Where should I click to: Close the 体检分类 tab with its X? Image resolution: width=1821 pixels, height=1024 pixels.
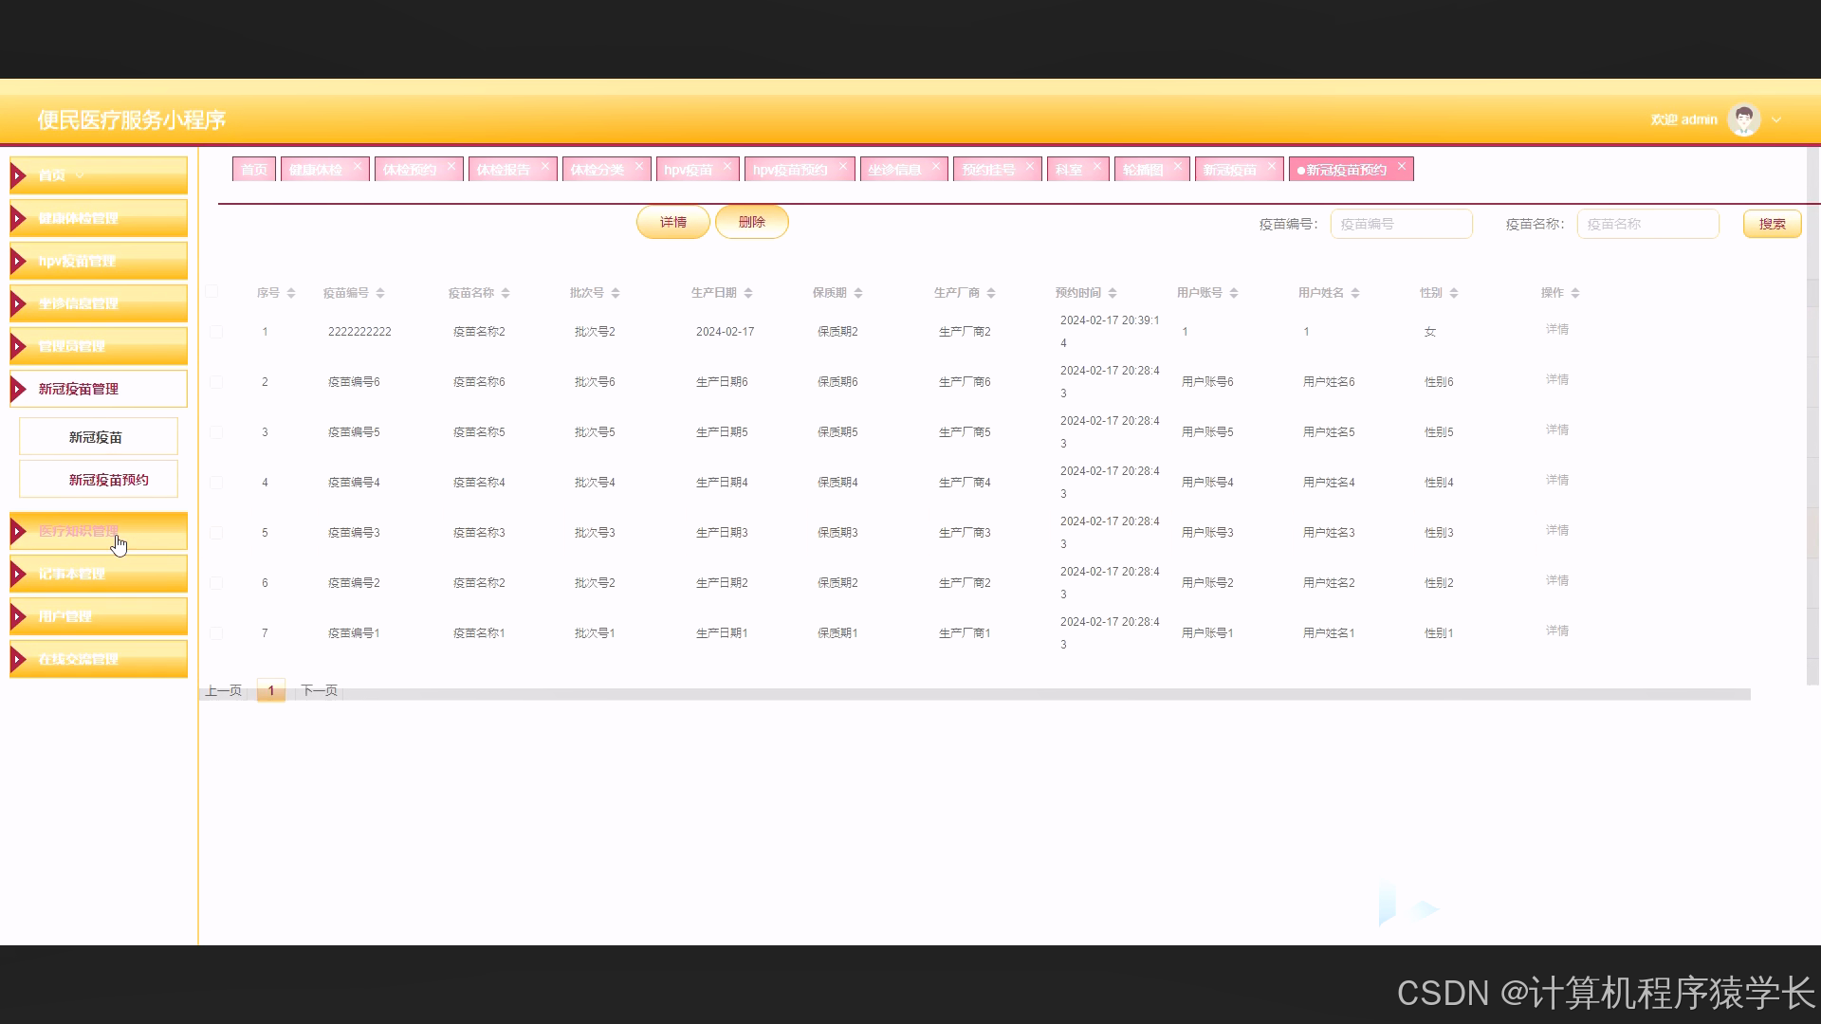point(638,166)
